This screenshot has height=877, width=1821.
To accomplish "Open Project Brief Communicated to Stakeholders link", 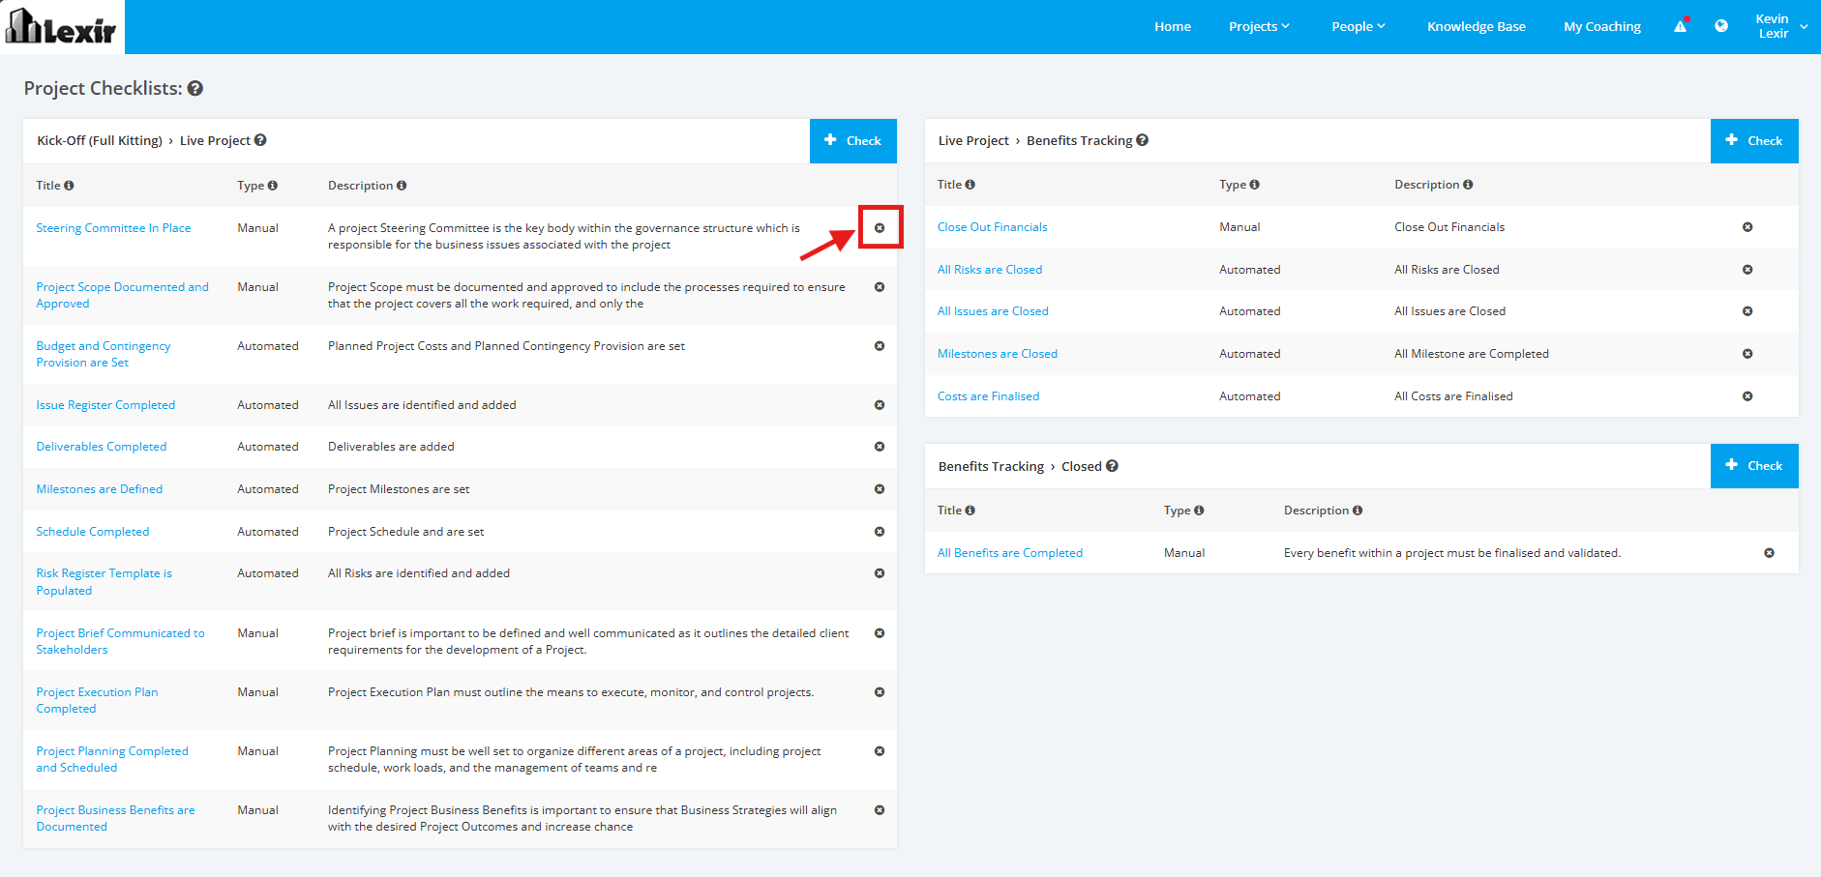I will click(120, 641).
